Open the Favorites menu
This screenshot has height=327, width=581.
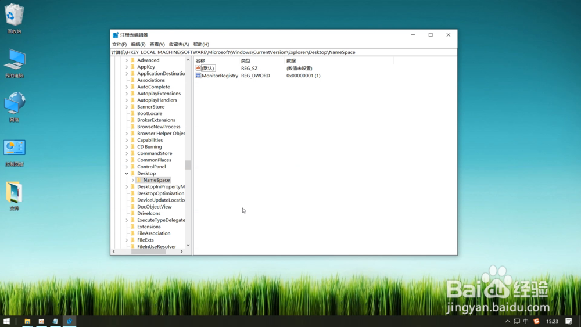tap(179, 45)
